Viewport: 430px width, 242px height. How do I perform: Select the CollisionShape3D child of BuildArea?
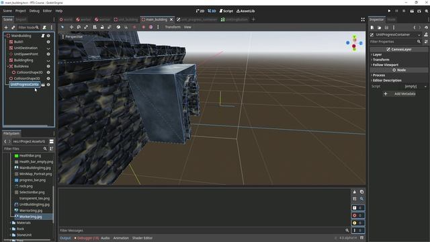(30, 73)
